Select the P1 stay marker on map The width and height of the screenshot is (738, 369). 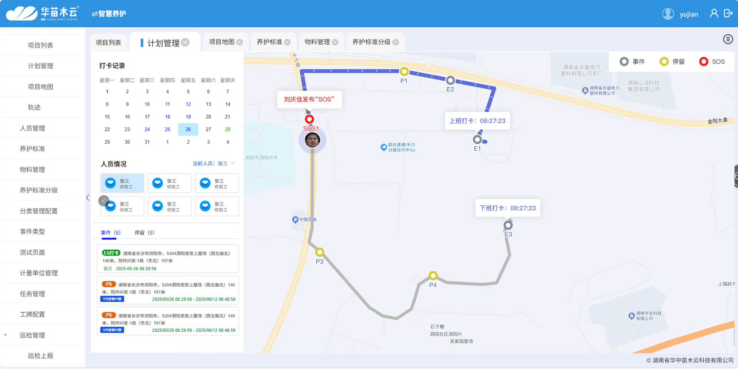click(404, 71)
